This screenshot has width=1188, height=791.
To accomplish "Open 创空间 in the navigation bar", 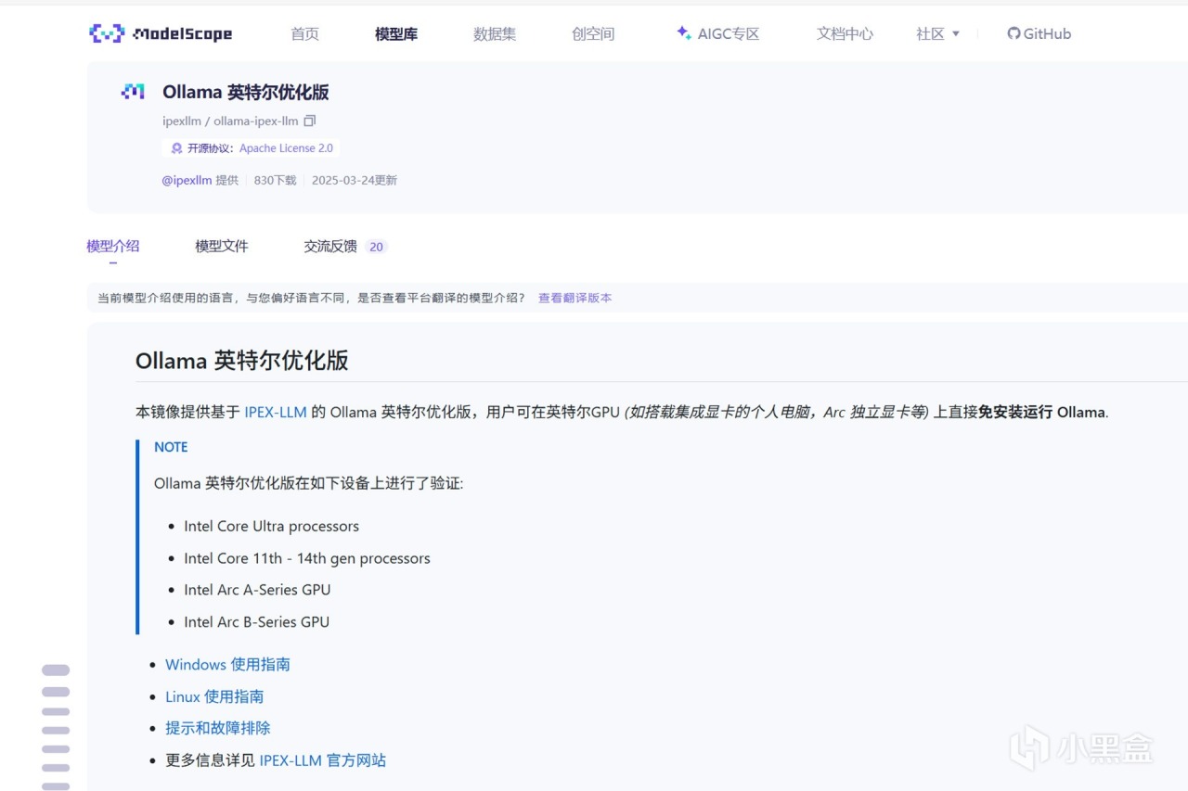I will pos(593,34).
